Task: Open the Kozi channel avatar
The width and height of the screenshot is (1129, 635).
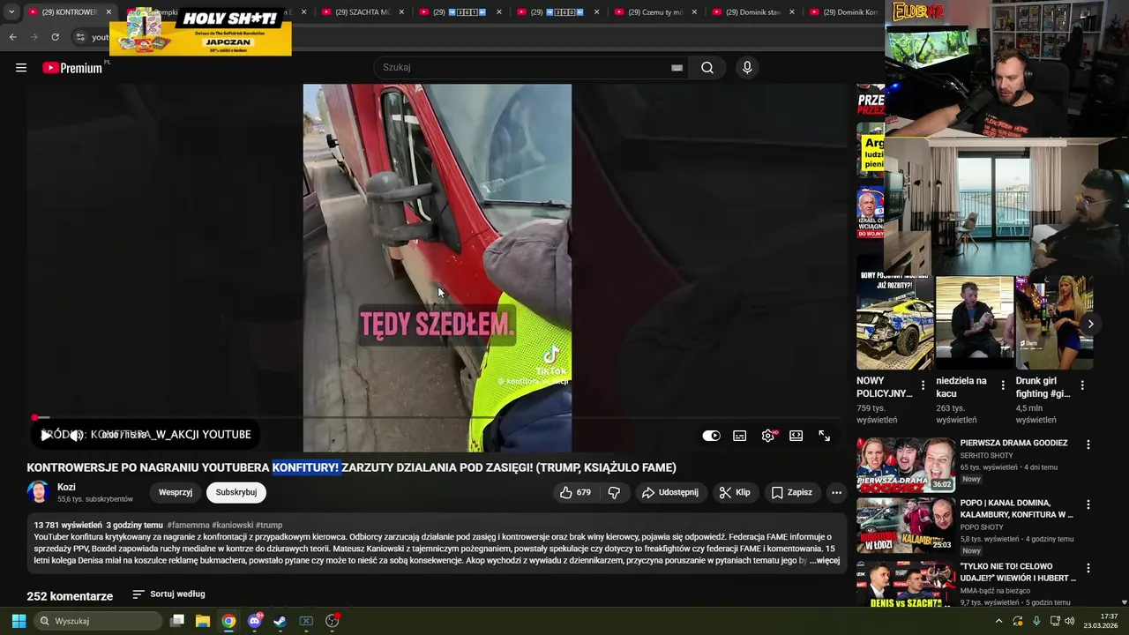Action: (x=38, y=492)
